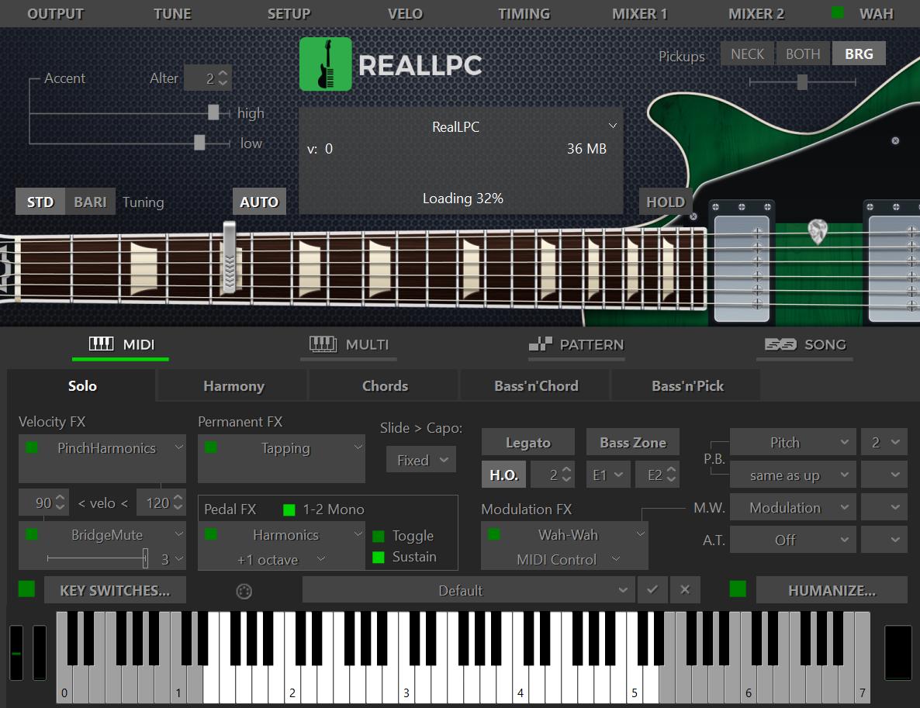Expand the Pitch dropdown next to P.B.

point(792,441)
